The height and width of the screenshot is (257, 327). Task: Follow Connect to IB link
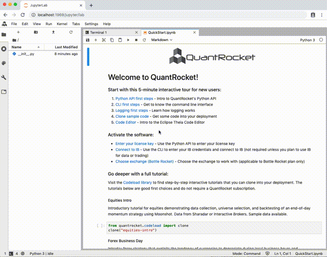click(128, 150)
